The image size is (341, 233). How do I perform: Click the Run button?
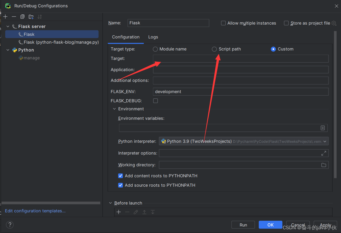243,225
